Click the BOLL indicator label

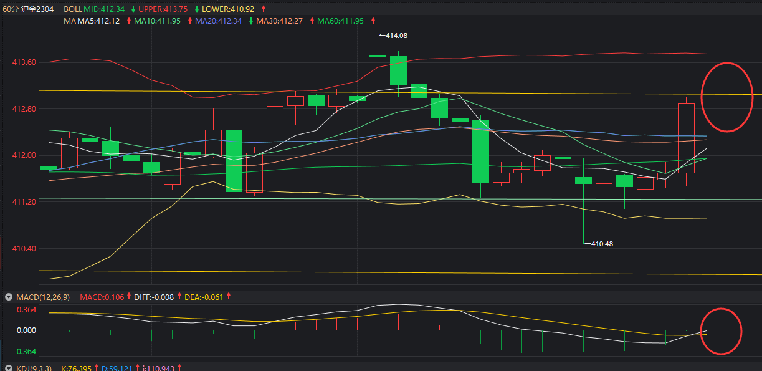(x=73, y=9)
